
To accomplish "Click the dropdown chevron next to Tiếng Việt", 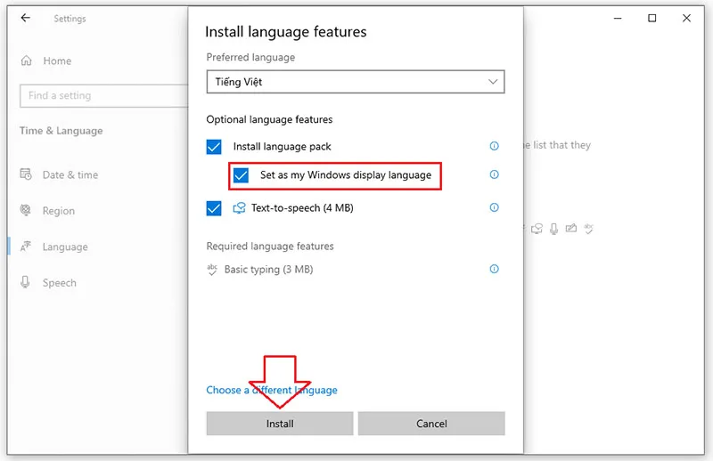I will [x=493, y=82].
